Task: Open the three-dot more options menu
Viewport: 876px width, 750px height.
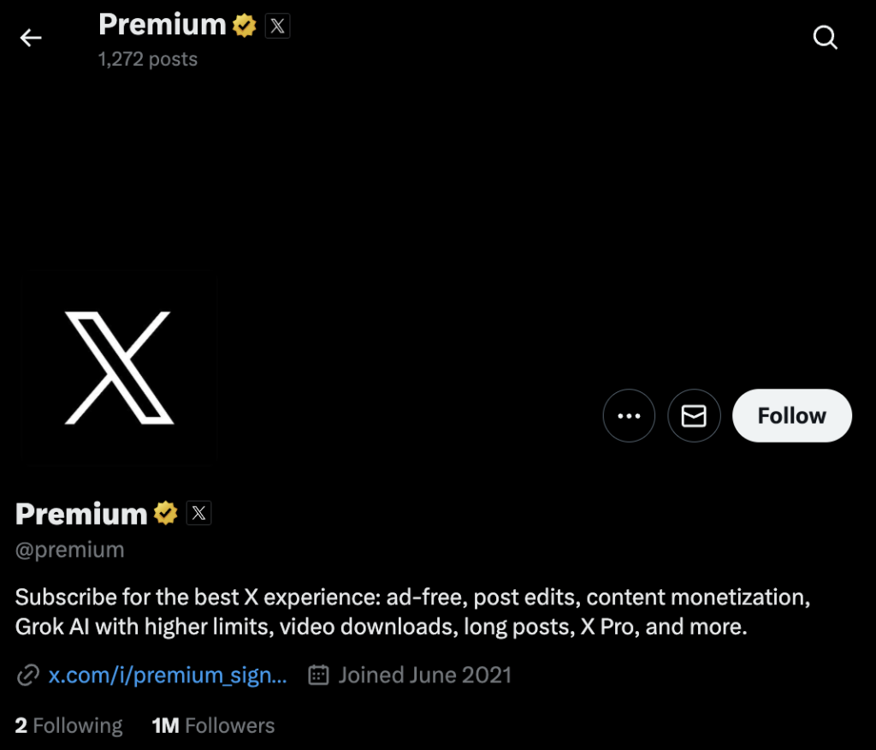Action: pos(629,416)
